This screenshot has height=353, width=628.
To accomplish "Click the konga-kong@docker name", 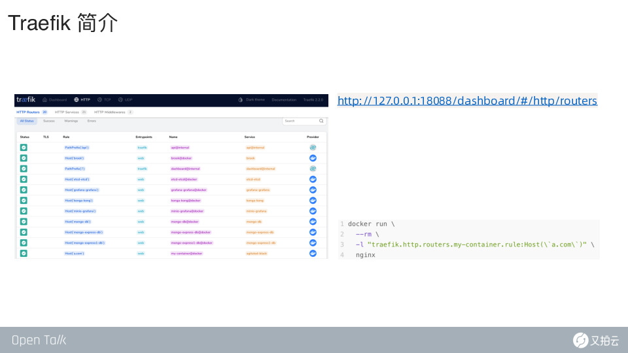I will pyautogui.click(x=185, y=201).
